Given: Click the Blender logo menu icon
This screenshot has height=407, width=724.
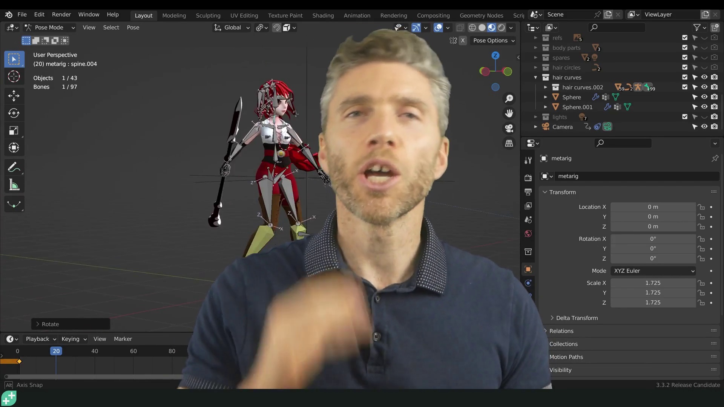Looking at the screenshot, I should (9, 14).
